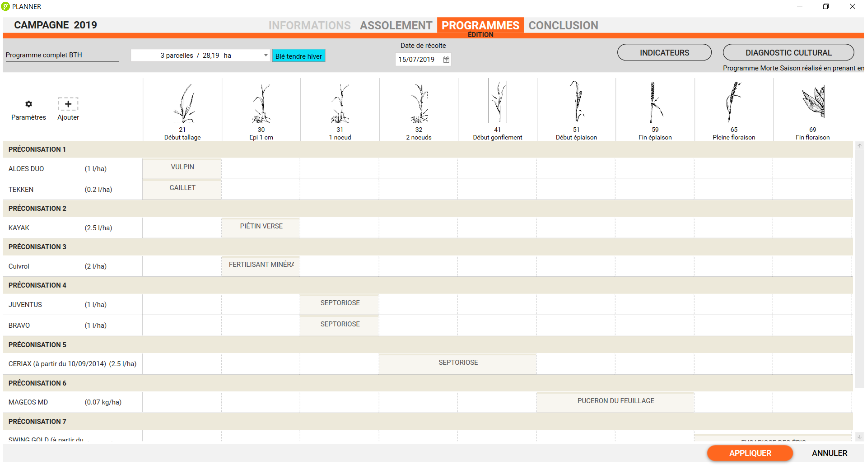Open the PROGRAMMES tab
This screenshot has height=465, width=867.
click(480, 25)
